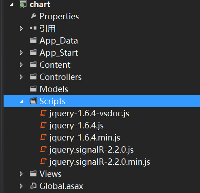
Task: Click the jquery.signalR-2.2.0.min.js script icon
Action: tap(43, 162)
